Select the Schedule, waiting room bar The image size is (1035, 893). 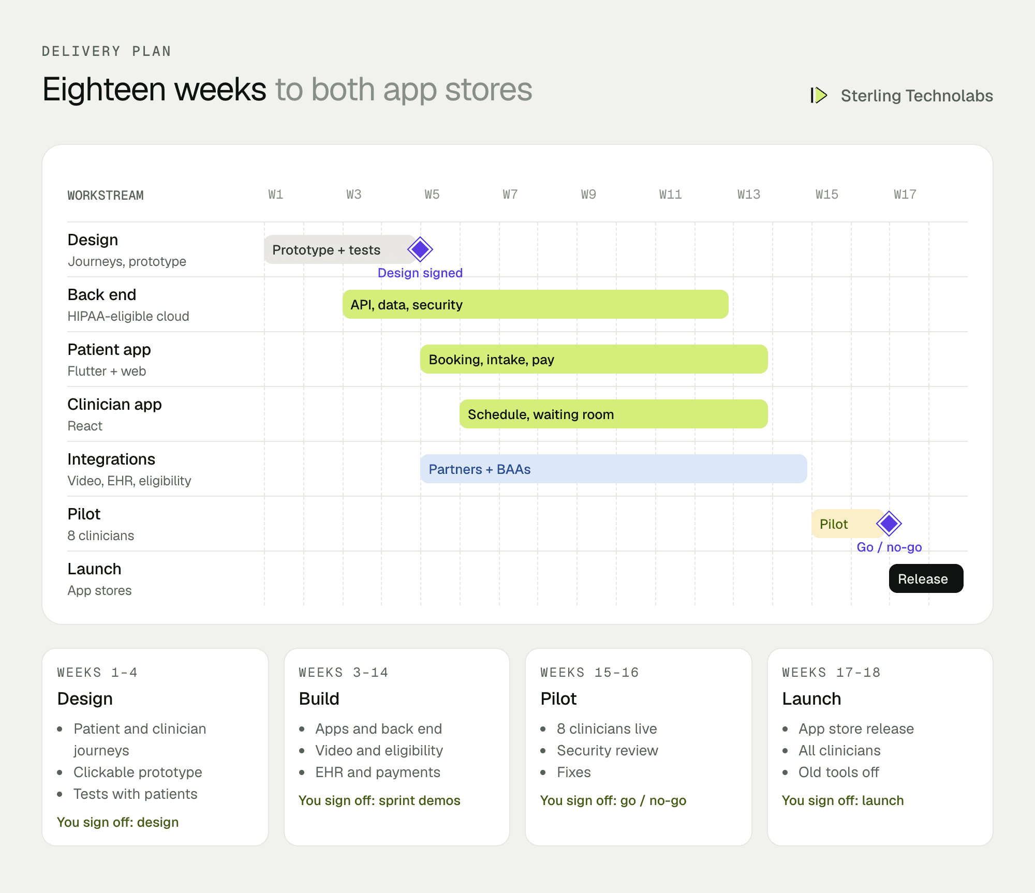[x=613, y=414]
